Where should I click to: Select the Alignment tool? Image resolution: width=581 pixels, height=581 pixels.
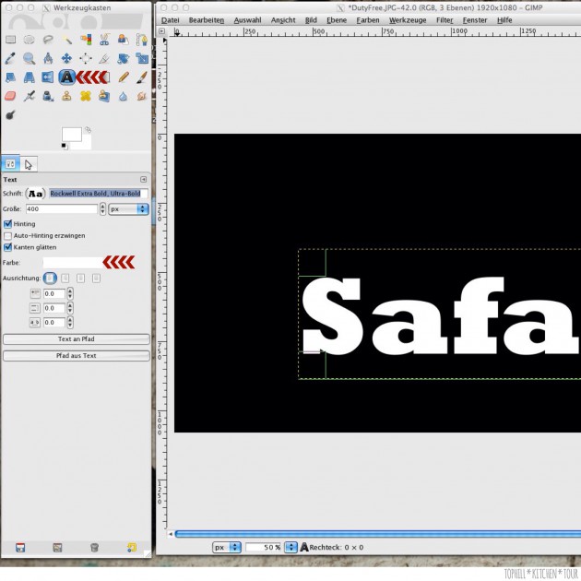[x=86, y=58]
